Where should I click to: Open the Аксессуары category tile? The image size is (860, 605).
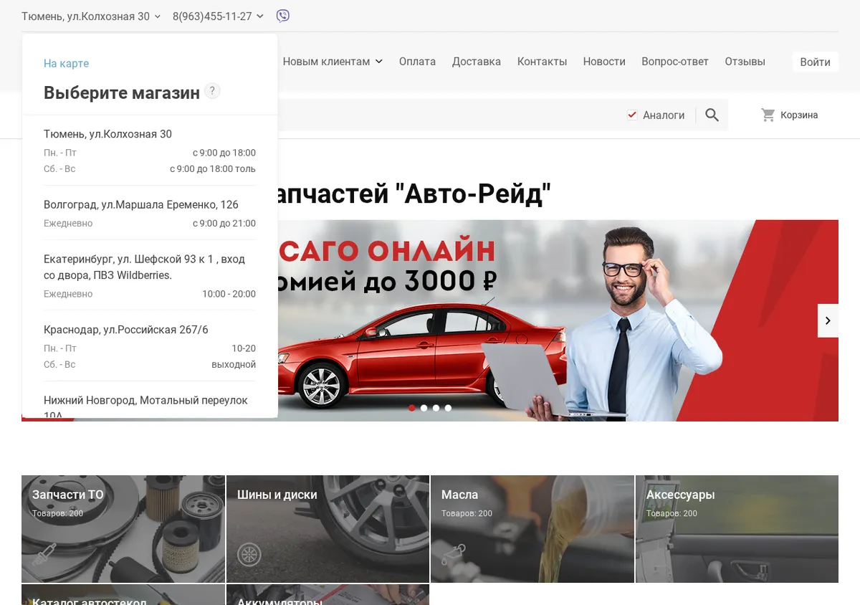coord(737,529)
